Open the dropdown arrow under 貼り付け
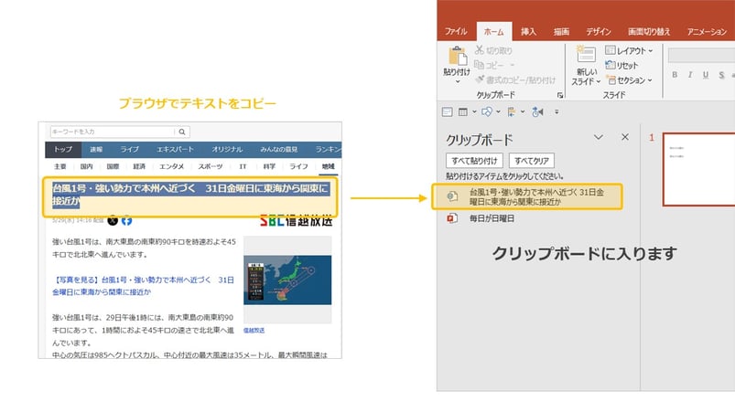This screenshot has width=735, height=412. coord(458,82)
